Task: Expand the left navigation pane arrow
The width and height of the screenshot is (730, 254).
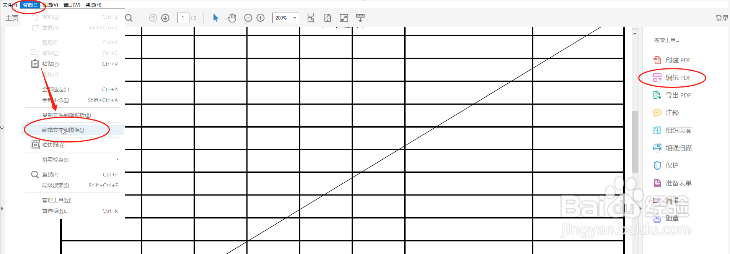Action: pos(2,209)
